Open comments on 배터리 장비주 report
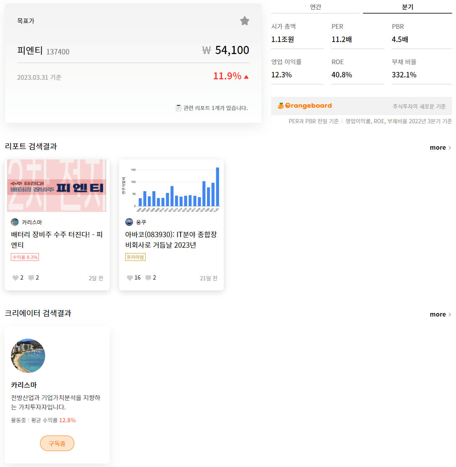 [31, 278]
